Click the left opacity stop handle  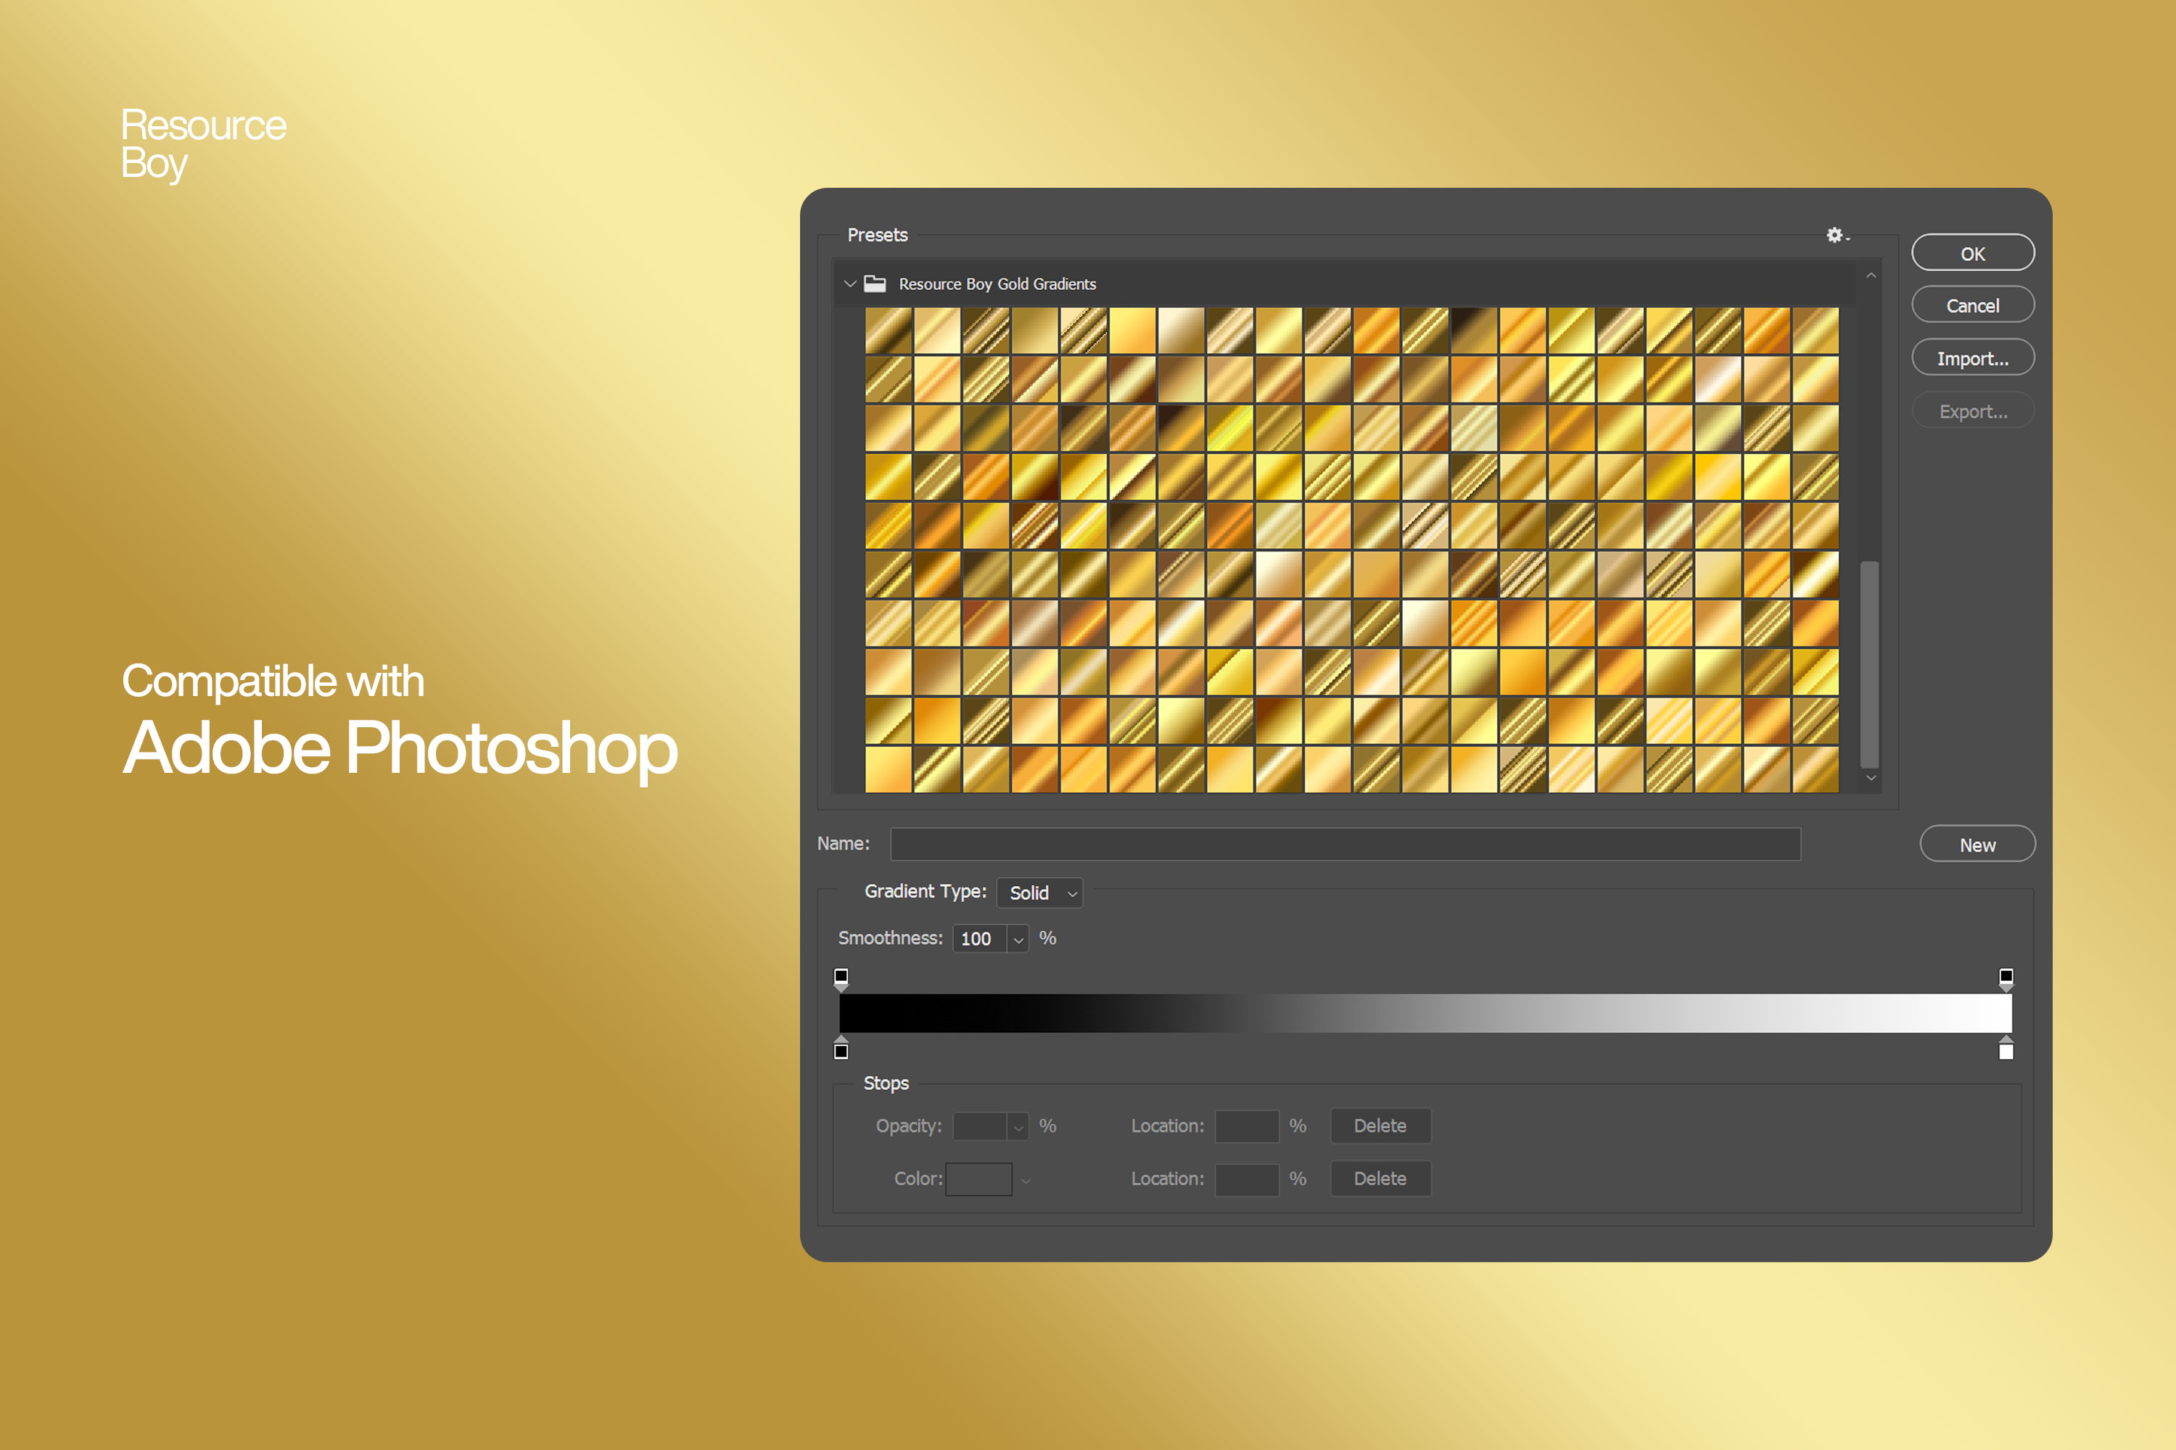tap(837, 977)
